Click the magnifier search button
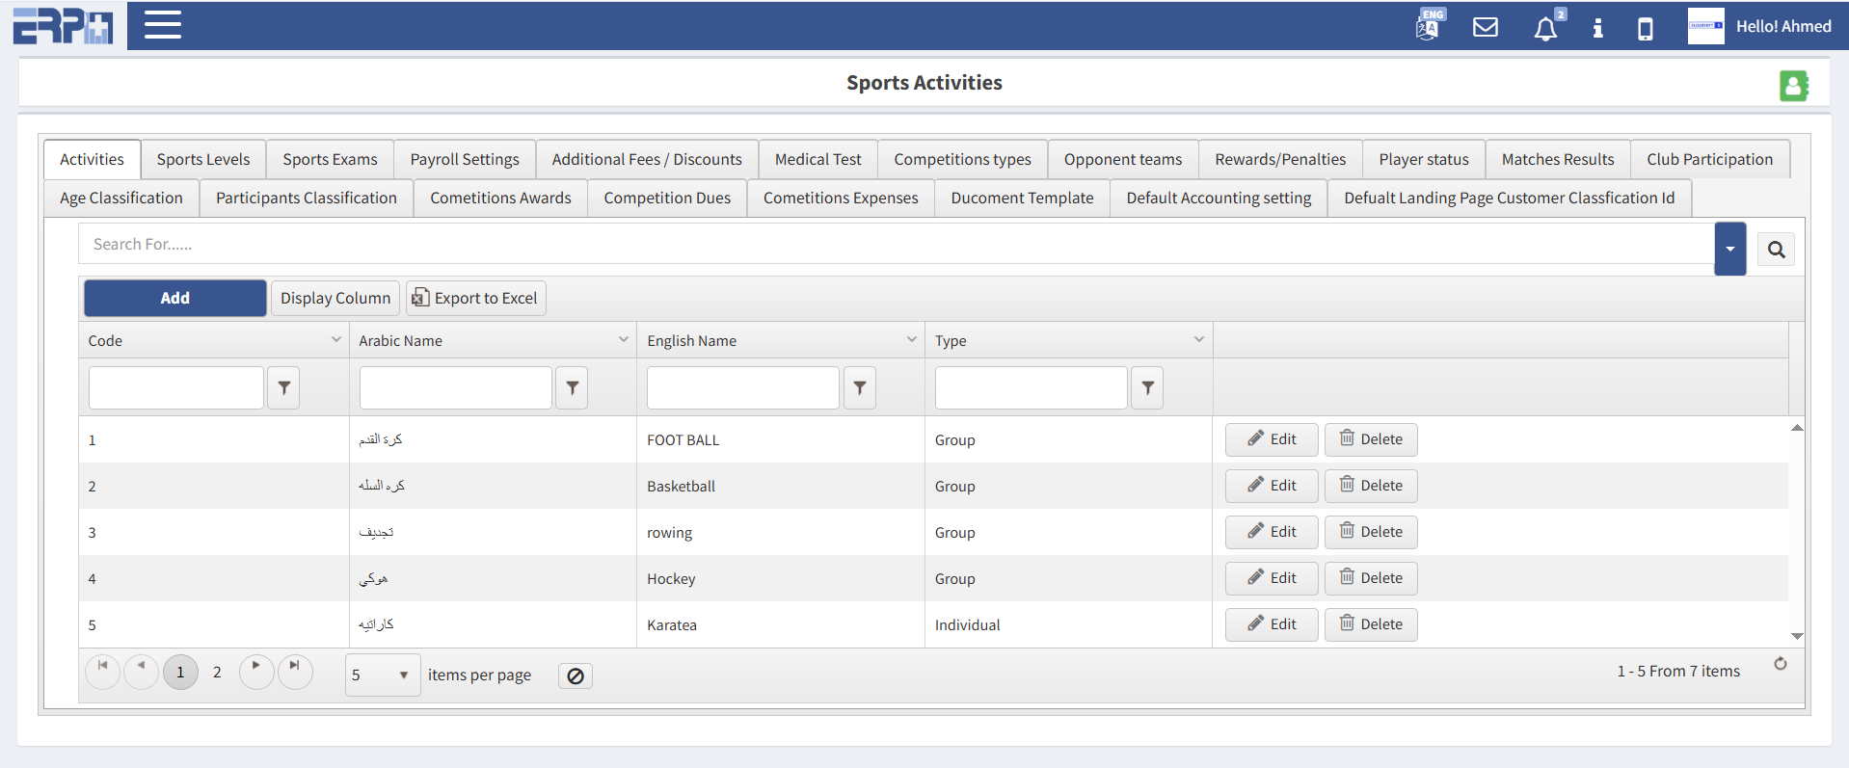The height and width of the screenshot is (768, 1849). (1776, 251)
